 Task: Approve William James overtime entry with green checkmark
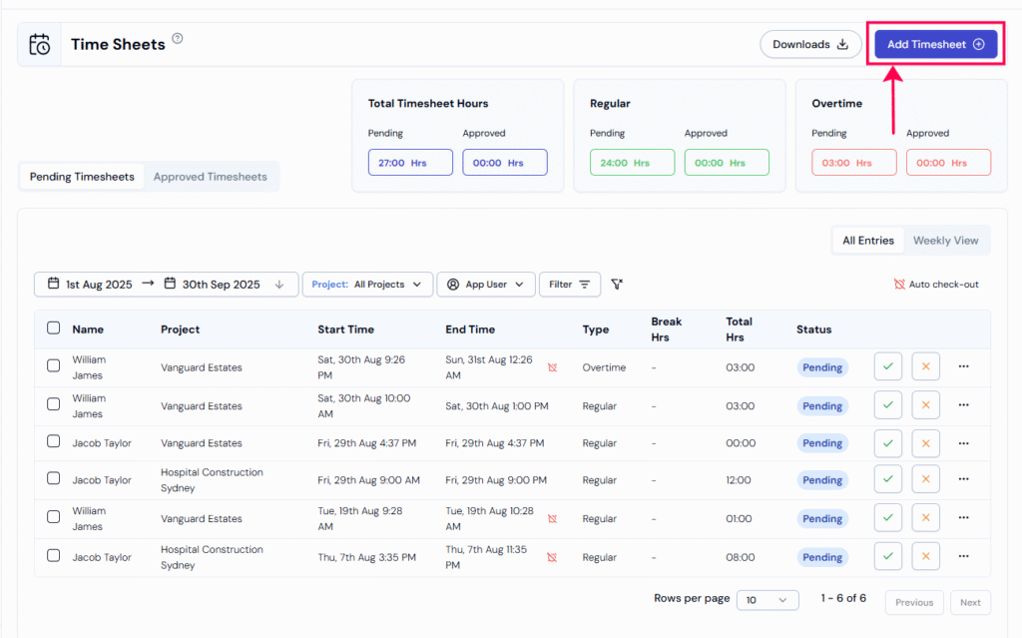click(x=886, y=366)
